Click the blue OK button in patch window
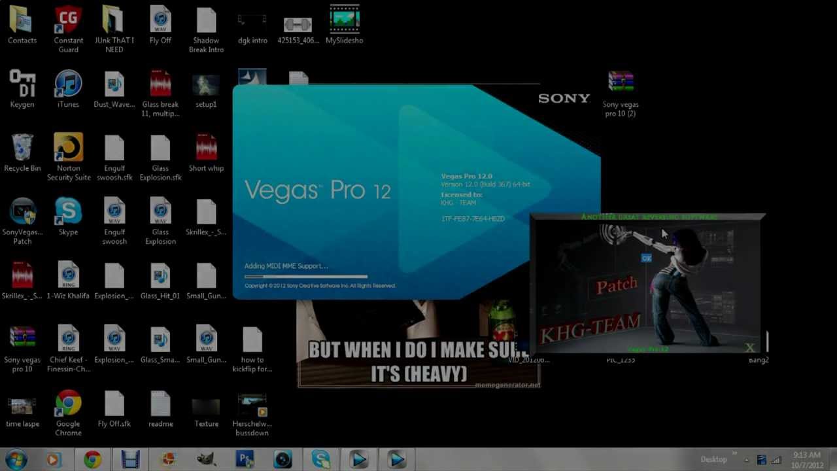 [x=646, y=258]
